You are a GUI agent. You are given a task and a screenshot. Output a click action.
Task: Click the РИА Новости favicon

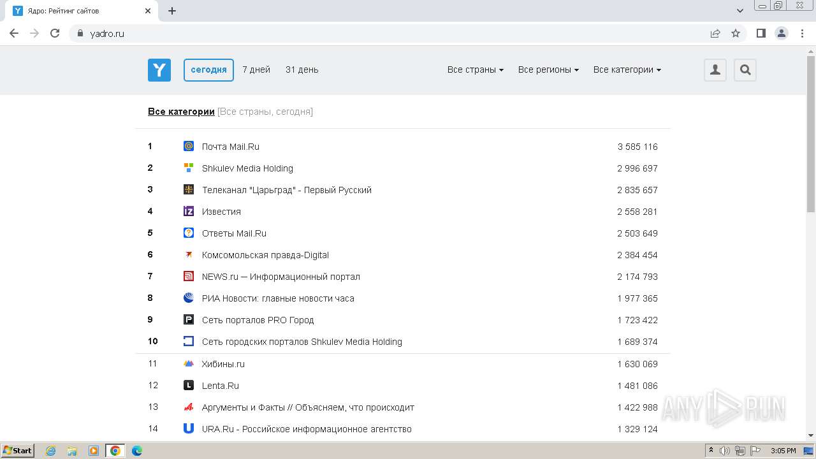coord(189,298)
